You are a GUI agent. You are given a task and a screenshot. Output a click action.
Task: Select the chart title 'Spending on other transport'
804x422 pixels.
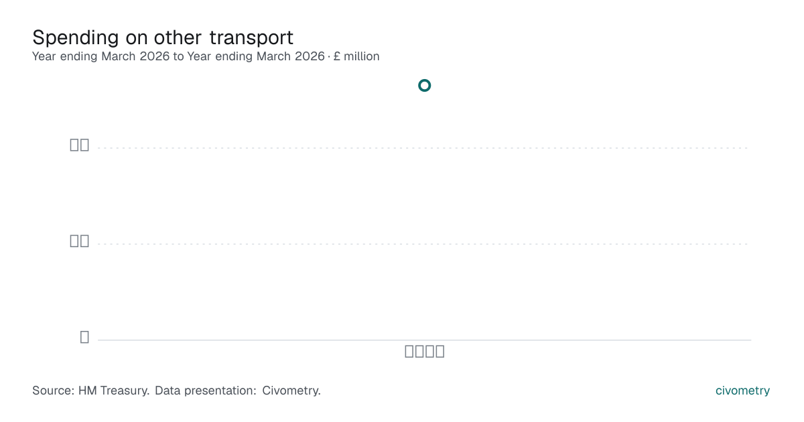[x=163, y=38]
